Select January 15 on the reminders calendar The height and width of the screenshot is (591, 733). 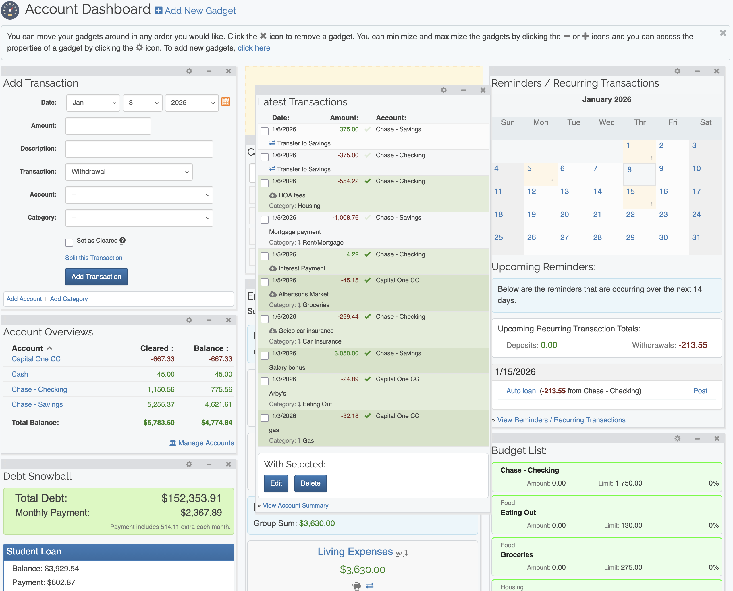point(630,191)
